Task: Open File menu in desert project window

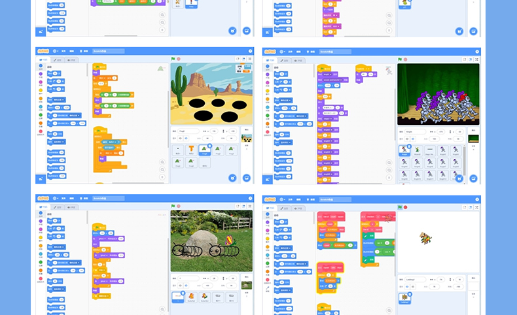Action: click(x=63, y=51)
